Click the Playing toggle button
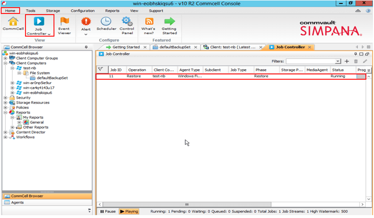This screenshot has width=374, height=218. coord(128,211)
